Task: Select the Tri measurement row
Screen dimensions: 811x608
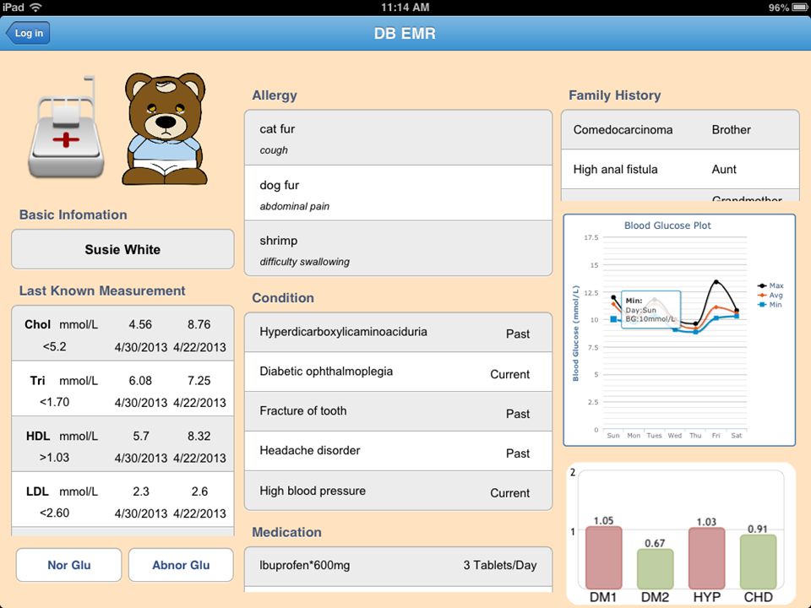Action: [122, 388]
